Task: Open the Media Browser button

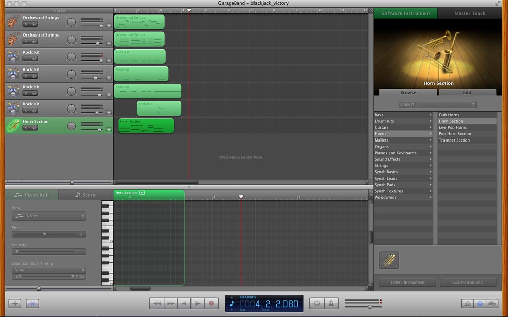Action: click(x=492, y=304)
